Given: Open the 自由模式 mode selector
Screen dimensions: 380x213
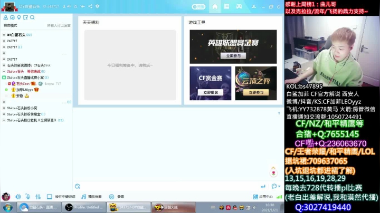Looking at the screenshot, I should [11, 25].
